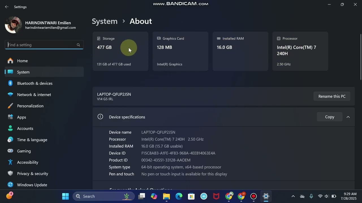Open Bluetooth & devices settings
The image size is (362, 203).
coord(44,83)
